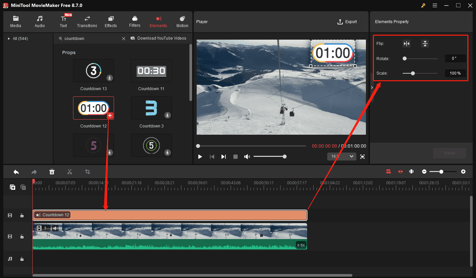Open the Motion tab
476x278 pixels.
(182, 22)
